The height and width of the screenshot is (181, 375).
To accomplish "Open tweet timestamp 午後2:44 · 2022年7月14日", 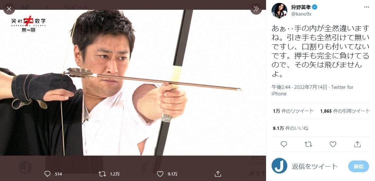I will 299,87.
